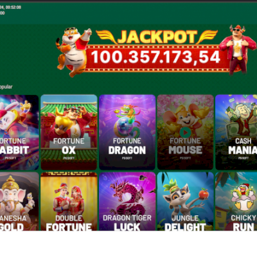Select the Chicky Run game
Viewport: 257px width, 257px height.
(236, 201)
